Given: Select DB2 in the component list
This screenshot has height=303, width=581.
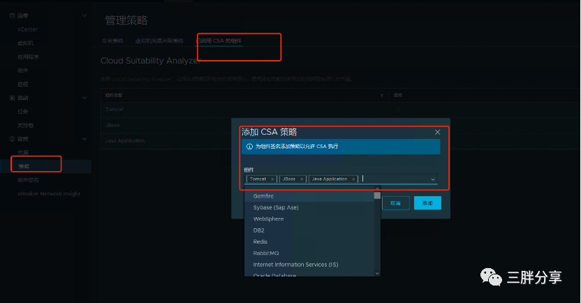Looking at the screenshot, I should [309, 230].
